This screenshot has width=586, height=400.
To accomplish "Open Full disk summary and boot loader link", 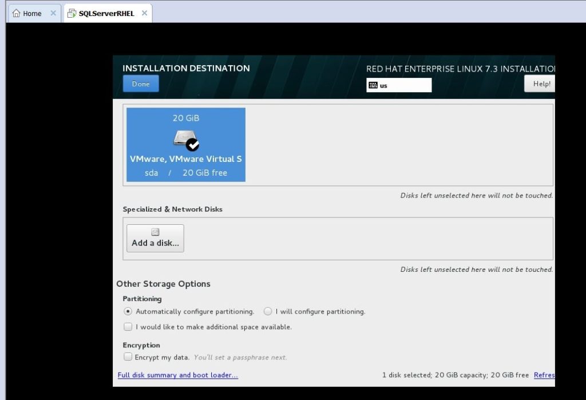I will [177, 375].
